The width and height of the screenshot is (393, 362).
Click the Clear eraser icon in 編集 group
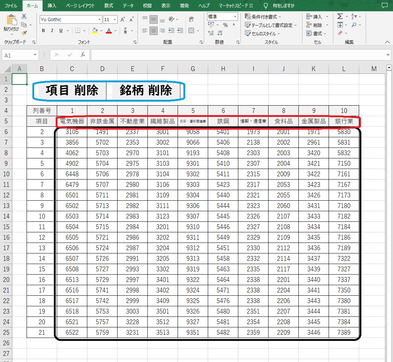[x=340, y=33]
